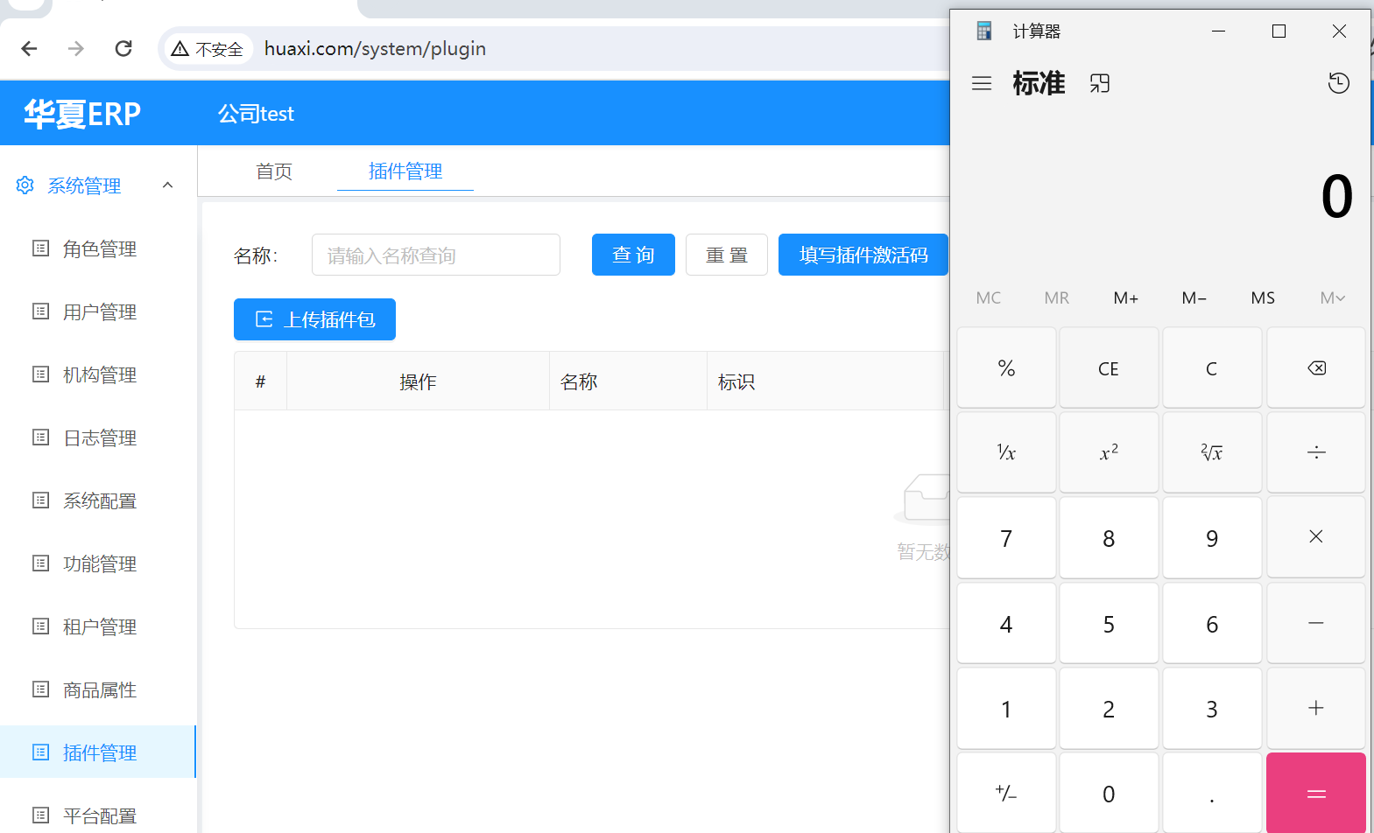Click the reciprocal 1/x key
This screenshot has width=1374, height=833.
click(x=1006, y=452)
